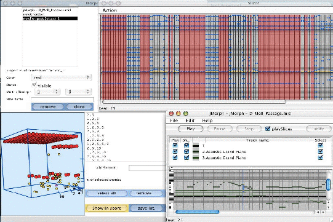
Task: Click the Pause button
Action: 220,129
